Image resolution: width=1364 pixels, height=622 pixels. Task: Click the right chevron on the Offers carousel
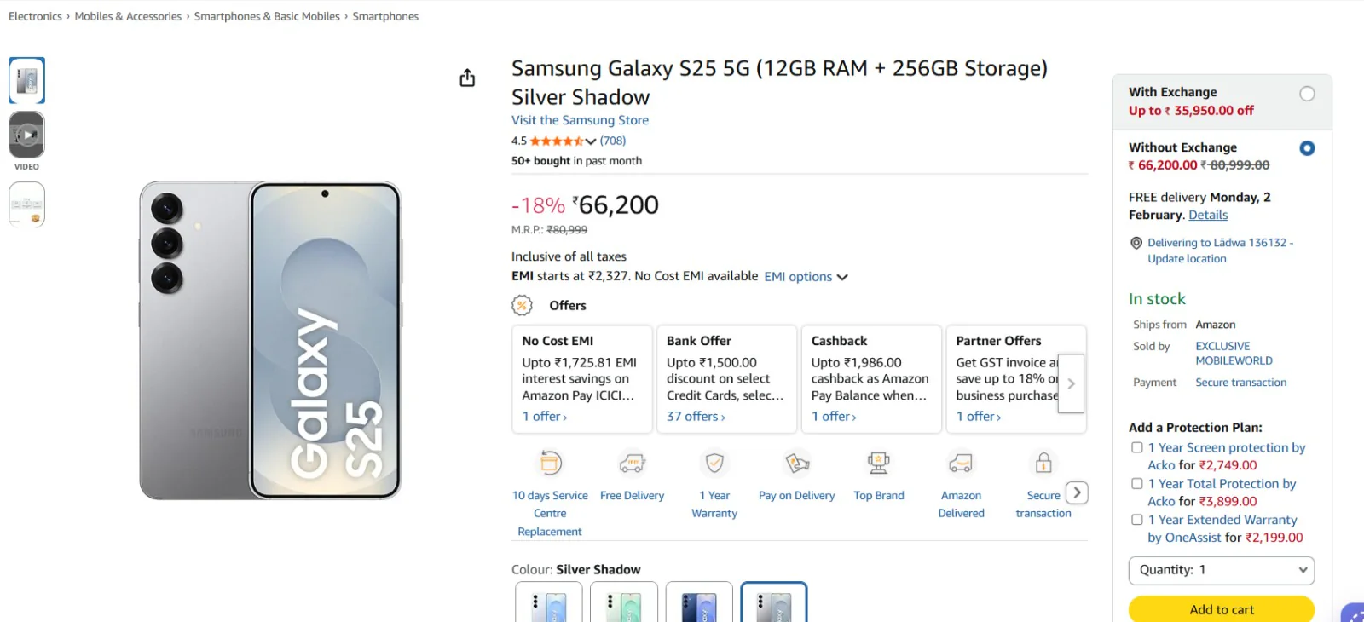[1072, 383]
